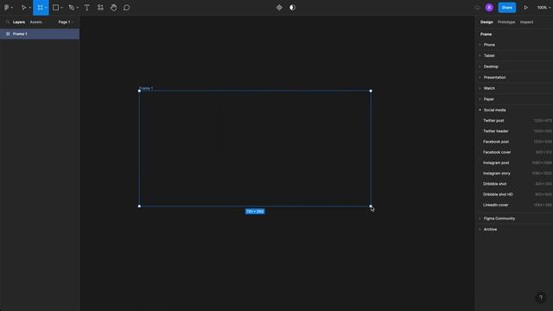Image resolution: width=553 pixels, height=311 pixels.
Task: Open the shape tools dropdown arrow
Action: point(61,8)
